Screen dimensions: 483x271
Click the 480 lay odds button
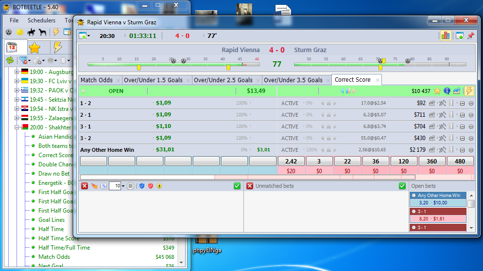pyautogui.click(x=460, y=161)
